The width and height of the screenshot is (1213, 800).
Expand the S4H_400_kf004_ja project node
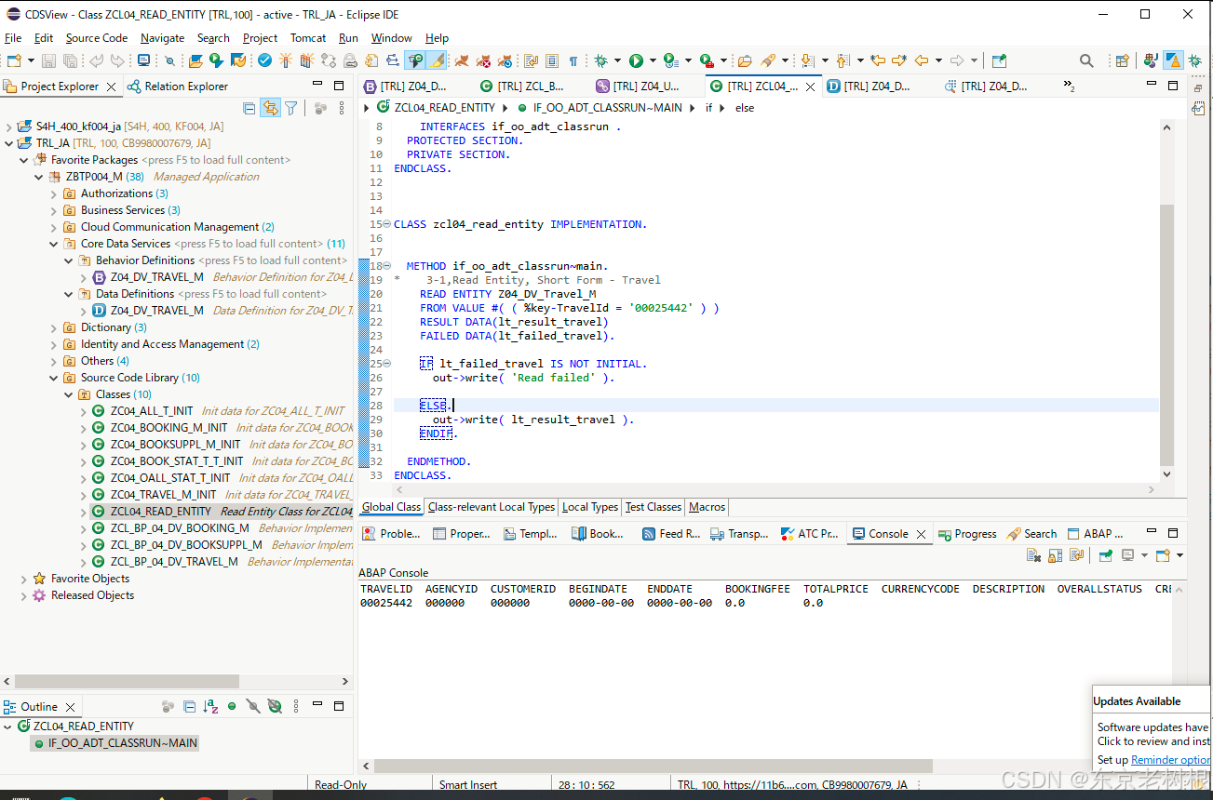(x=9, y=127)
